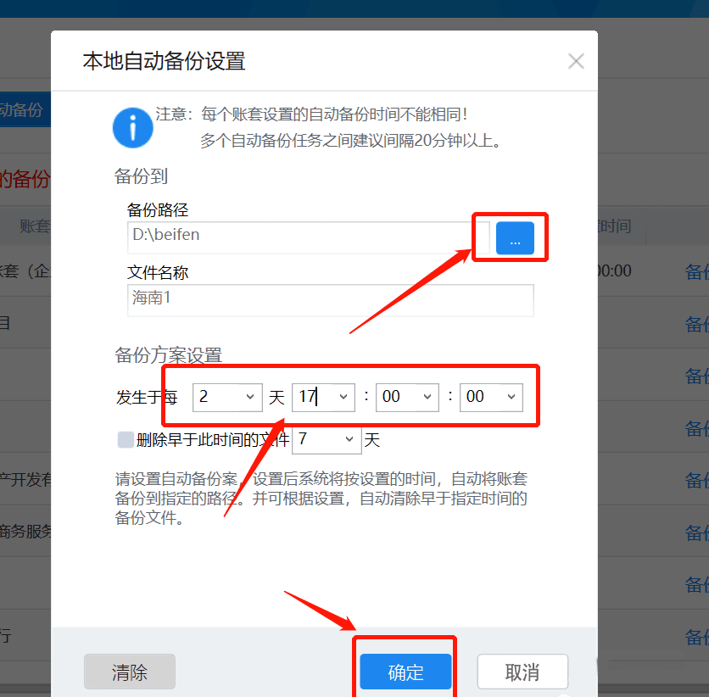Open the backup path browser via "..." button
709x697 pixels.
[x=514, y=238]
